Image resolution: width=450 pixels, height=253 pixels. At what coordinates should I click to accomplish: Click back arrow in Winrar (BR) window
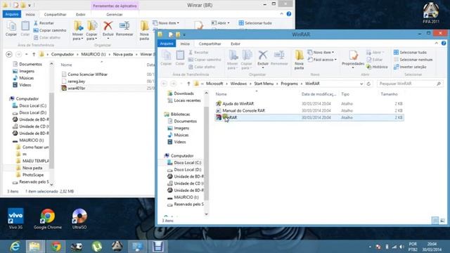pyautogui.click(x=9, y=54)
